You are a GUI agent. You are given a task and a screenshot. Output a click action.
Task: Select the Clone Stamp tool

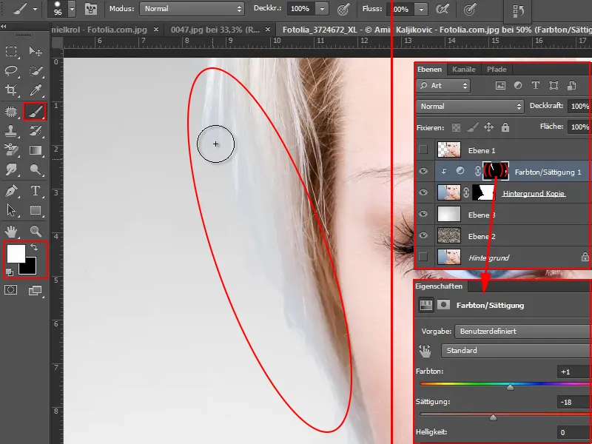coord(11,131)
